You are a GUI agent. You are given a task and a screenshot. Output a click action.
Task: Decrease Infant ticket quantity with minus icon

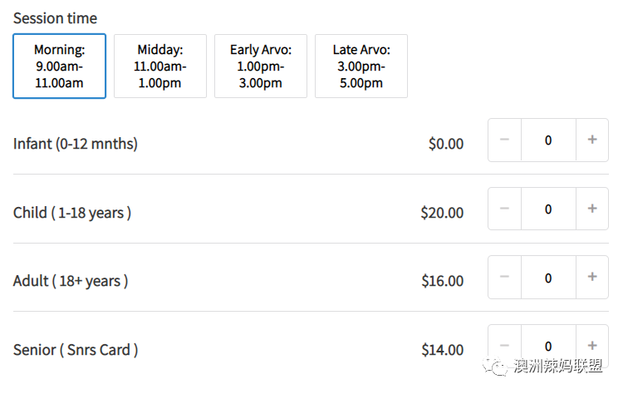504,140
